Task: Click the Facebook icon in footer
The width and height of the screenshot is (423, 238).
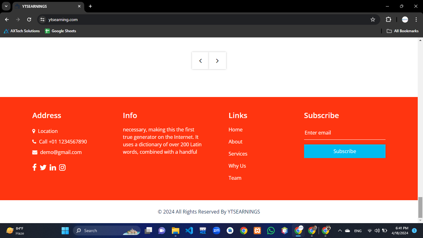Action: point(34,167)
